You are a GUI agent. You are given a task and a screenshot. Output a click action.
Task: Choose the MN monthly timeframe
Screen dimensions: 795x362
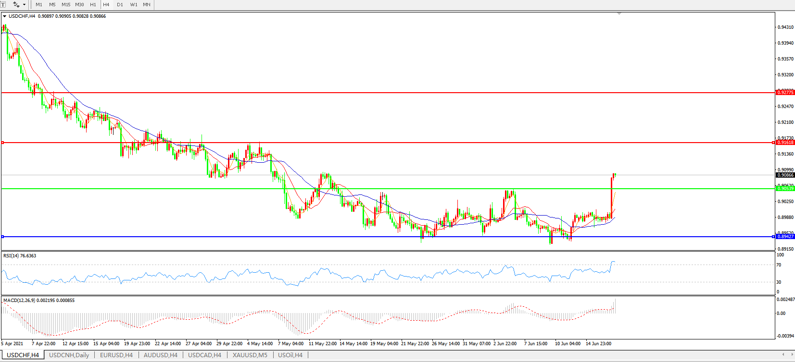coord(147,4)
